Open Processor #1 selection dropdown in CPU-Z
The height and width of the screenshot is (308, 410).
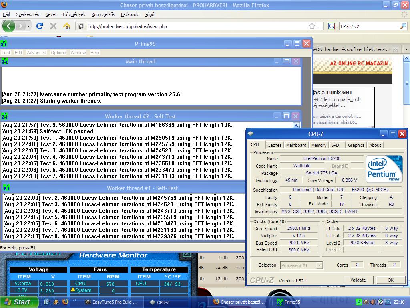(319, 265)
